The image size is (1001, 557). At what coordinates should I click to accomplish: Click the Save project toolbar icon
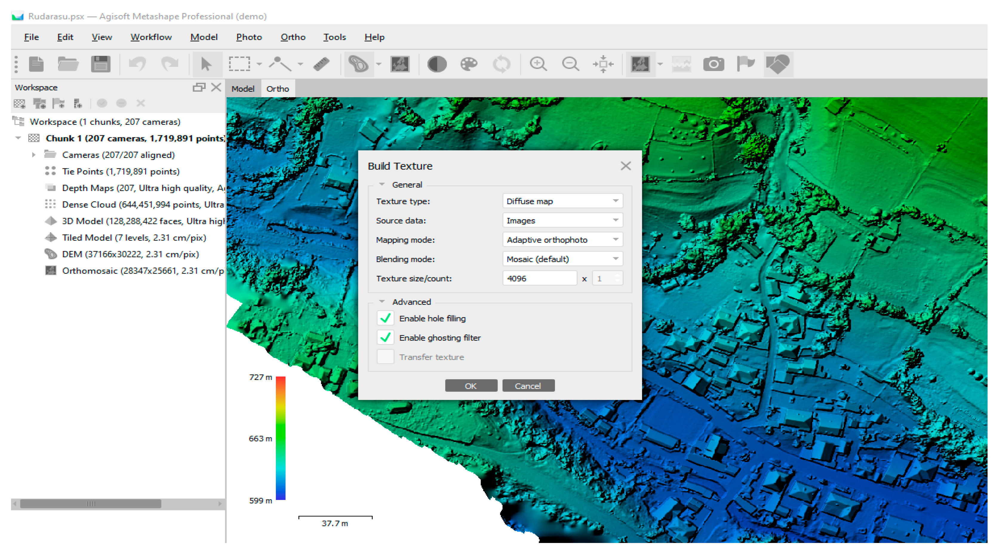pos(100,64)
